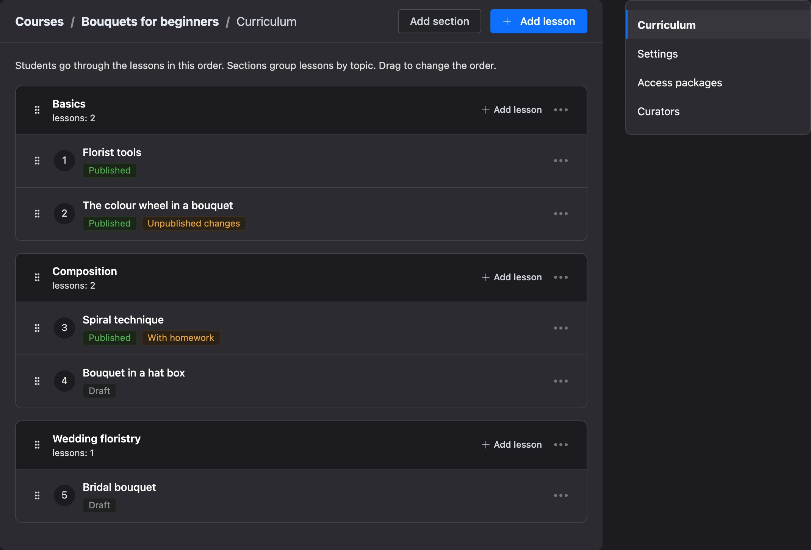The image size is (811, 550).
Task: Click the Add section button
Action: coord(440,21)
